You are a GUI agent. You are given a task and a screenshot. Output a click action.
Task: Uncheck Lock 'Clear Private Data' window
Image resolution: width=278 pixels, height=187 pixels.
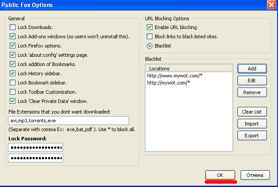12,101
